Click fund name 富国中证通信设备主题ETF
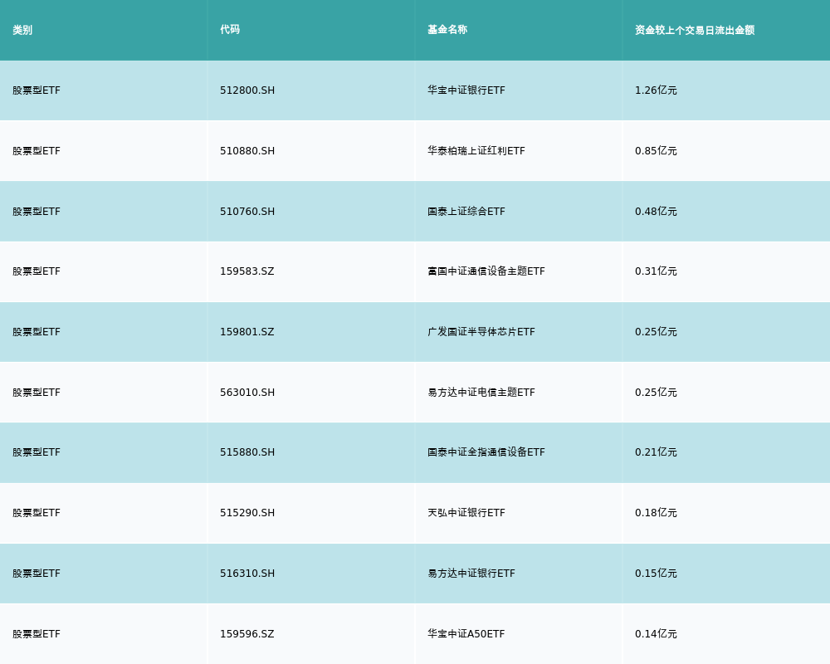 (x=486, y=271)
